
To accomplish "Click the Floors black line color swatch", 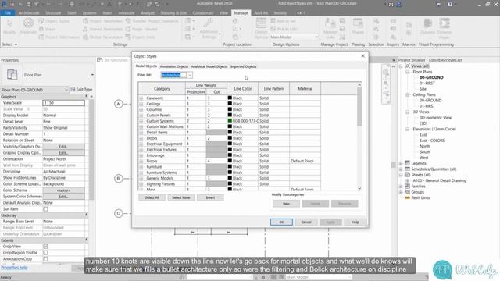I will [x=230, y=161].
